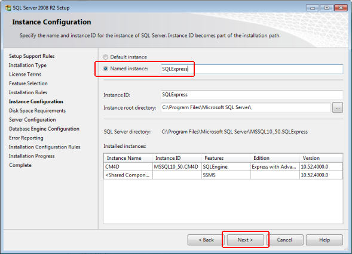
Task: Click the < Back button
Action: coord(206,240)
